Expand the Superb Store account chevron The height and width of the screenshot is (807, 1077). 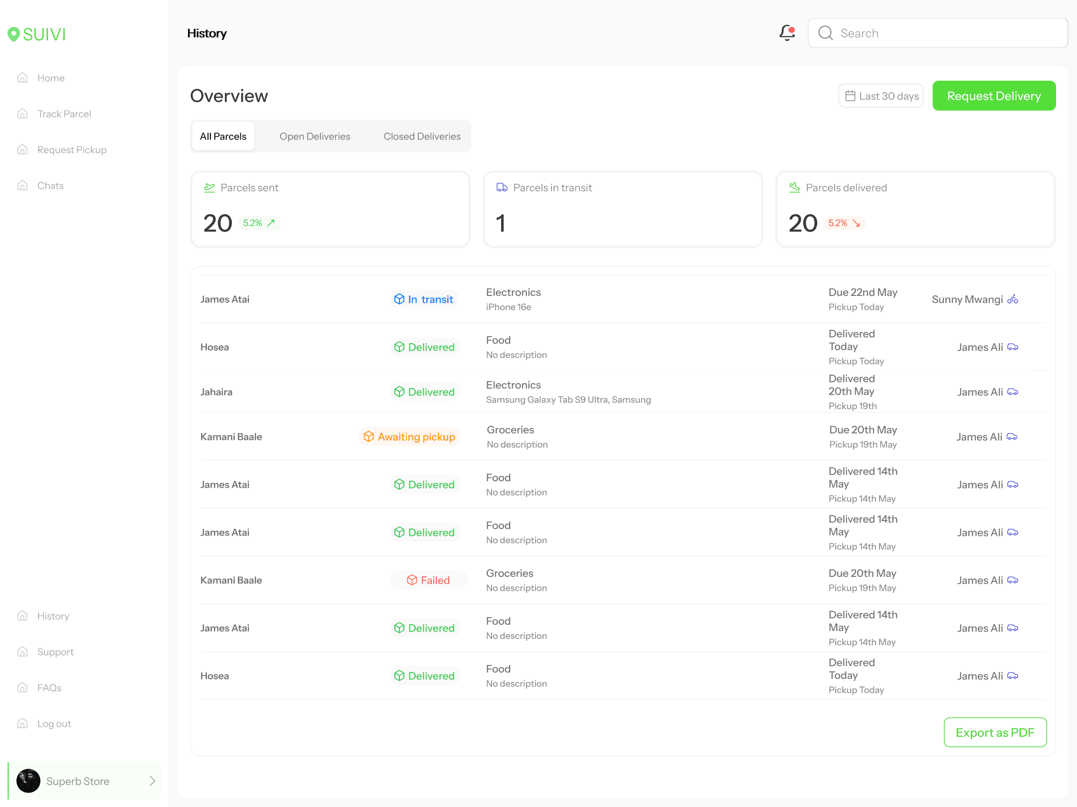pos(153,781)
